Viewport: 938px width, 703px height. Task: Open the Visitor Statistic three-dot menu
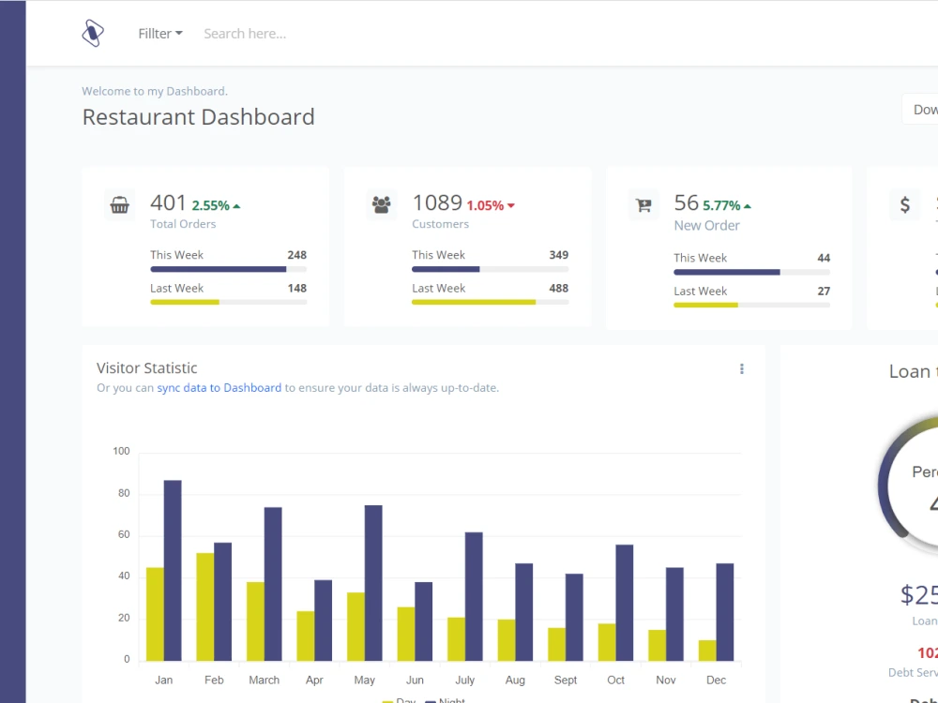pyautogui.click(x=742, y=368)
